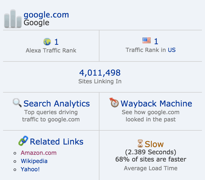
Task: Click the Alexa bar chart logo icon
Action: coord(13,19)
